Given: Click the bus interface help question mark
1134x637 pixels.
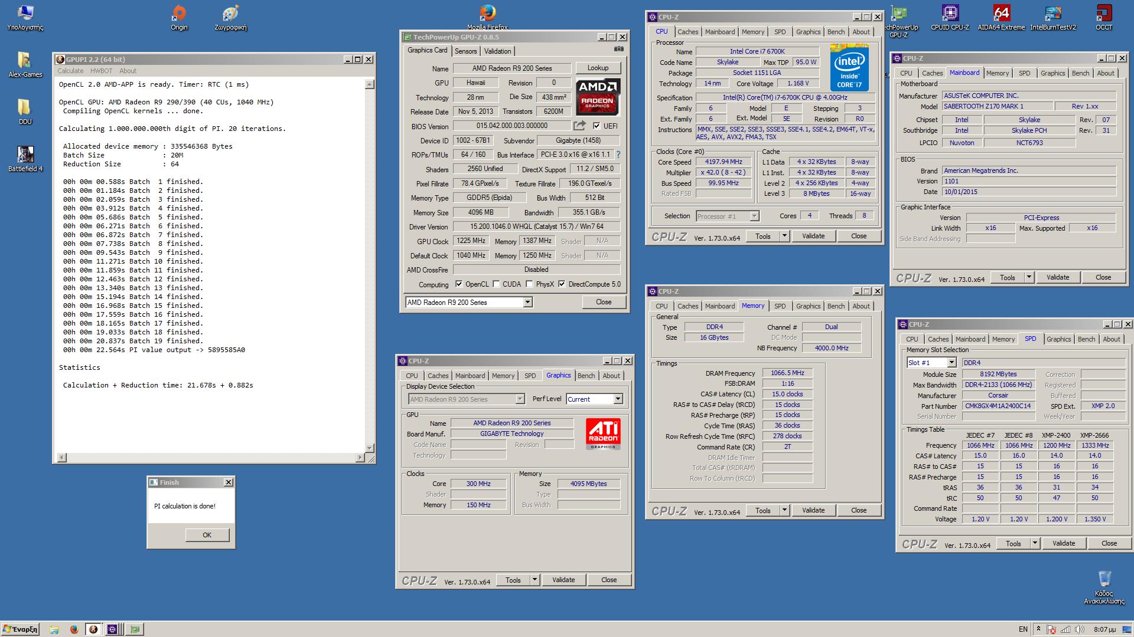Looking at the screenshot, I should click(x=618, y=155).
